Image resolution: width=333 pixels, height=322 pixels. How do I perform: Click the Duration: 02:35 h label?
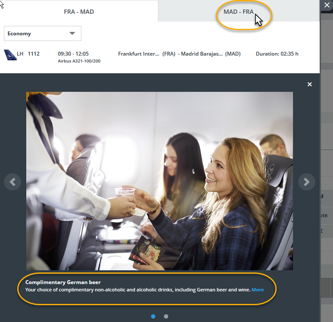pyautogui.click(x=277, y=54)
